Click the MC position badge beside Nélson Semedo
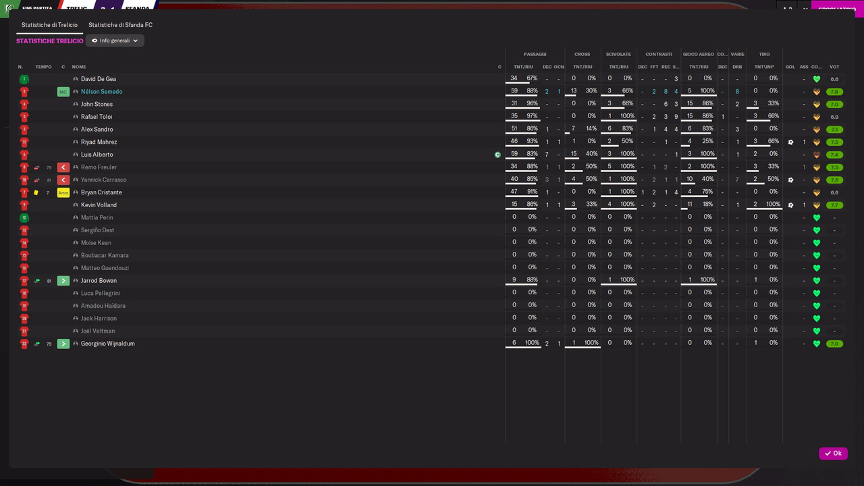Viewport: 864px width, 486px height. click(x=63, y=92)
